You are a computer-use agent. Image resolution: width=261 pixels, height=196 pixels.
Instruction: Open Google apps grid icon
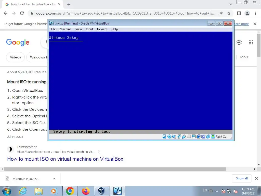[x=251, y=42]
